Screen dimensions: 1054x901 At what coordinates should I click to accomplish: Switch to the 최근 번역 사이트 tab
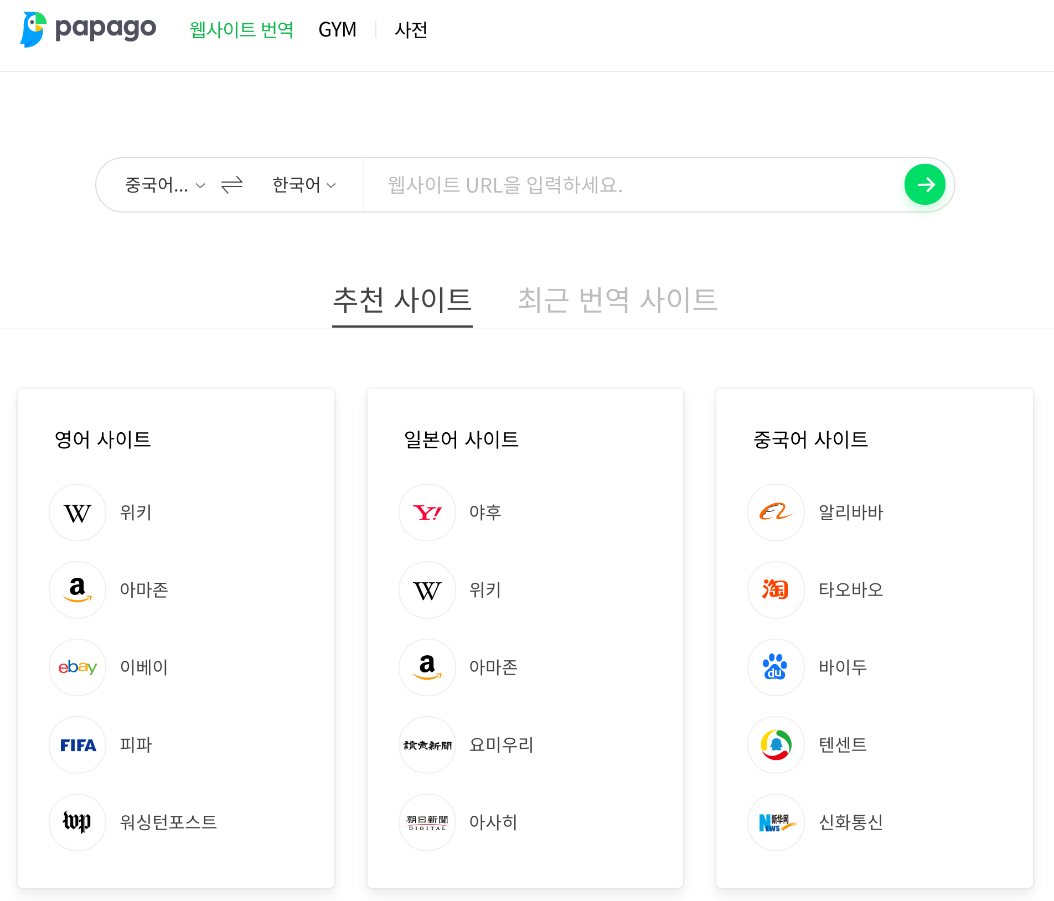coord(617,300)
